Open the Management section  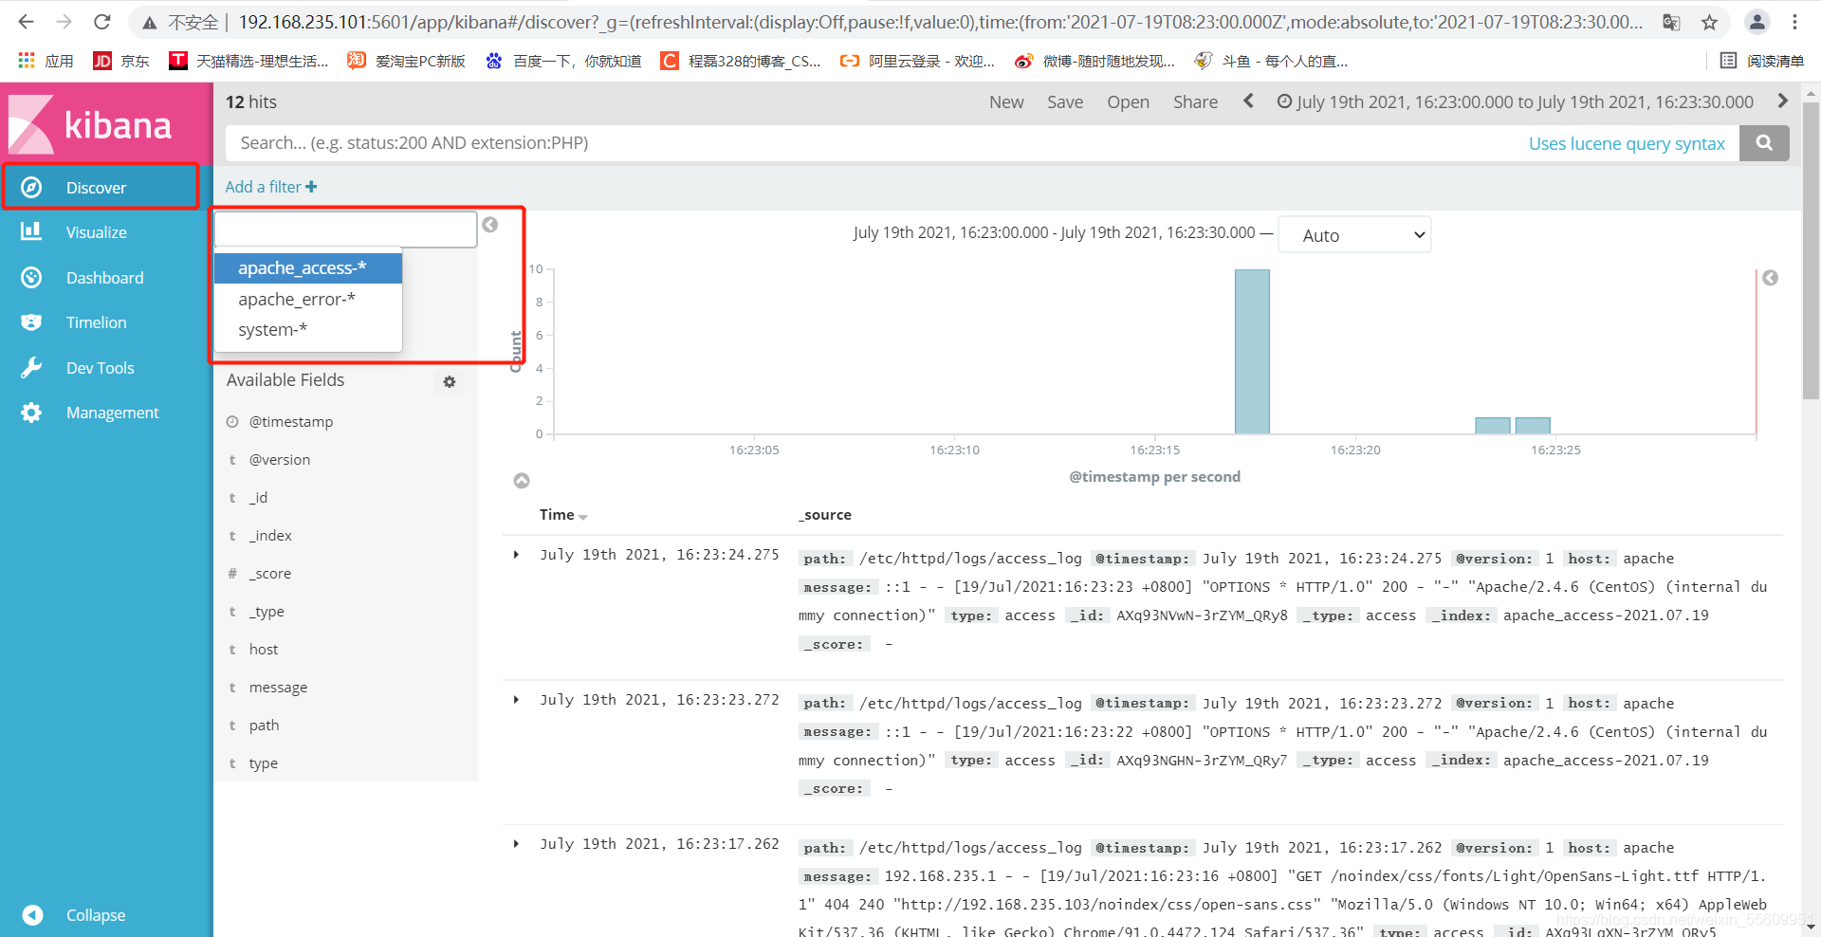112,413
